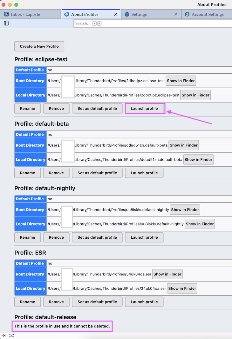This screenshot has width=232, height=339.
Task: Click Create a New Profile button
Action: click(x=39, y=46)
